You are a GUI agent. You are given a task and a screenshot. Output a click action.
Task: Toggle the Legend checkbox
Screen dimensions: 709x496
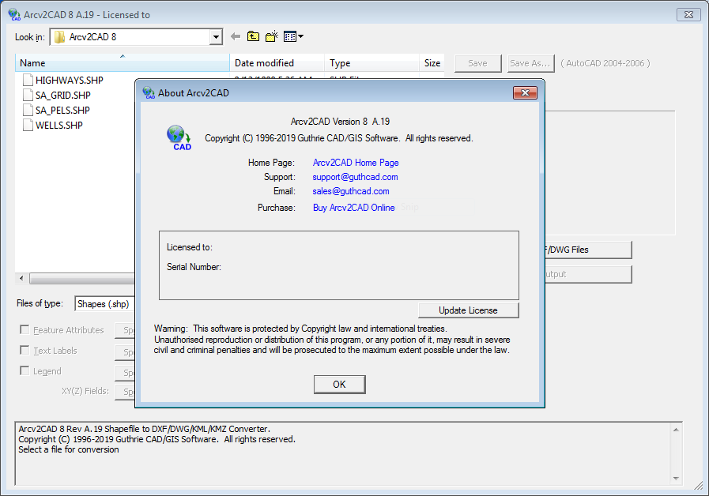coord(25,370)
